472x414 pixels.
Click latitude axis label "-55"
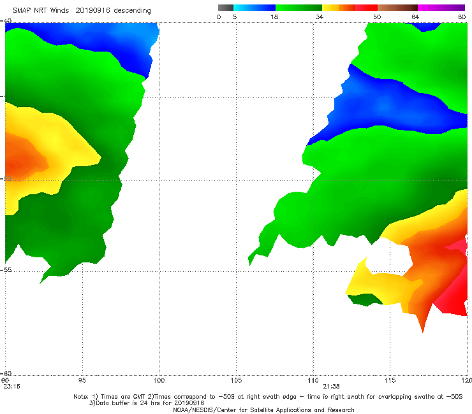6,269
